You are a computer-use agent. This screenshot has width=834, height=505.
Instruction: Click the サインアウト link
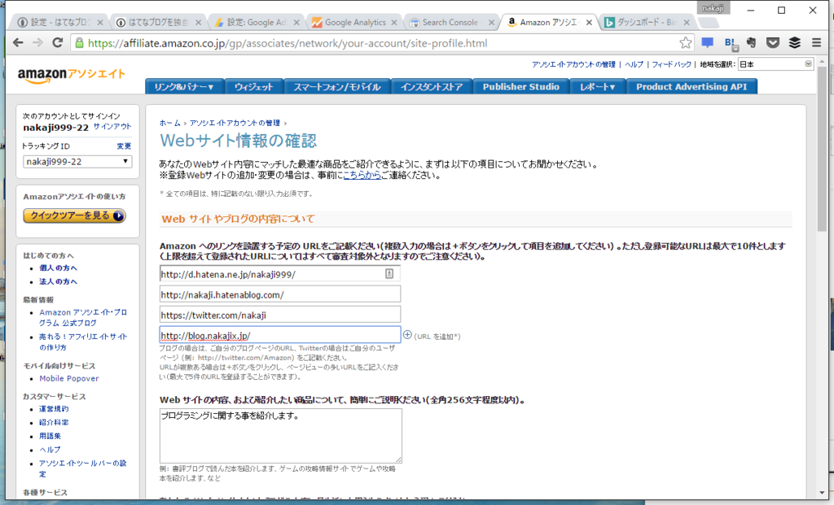point(112,126)
